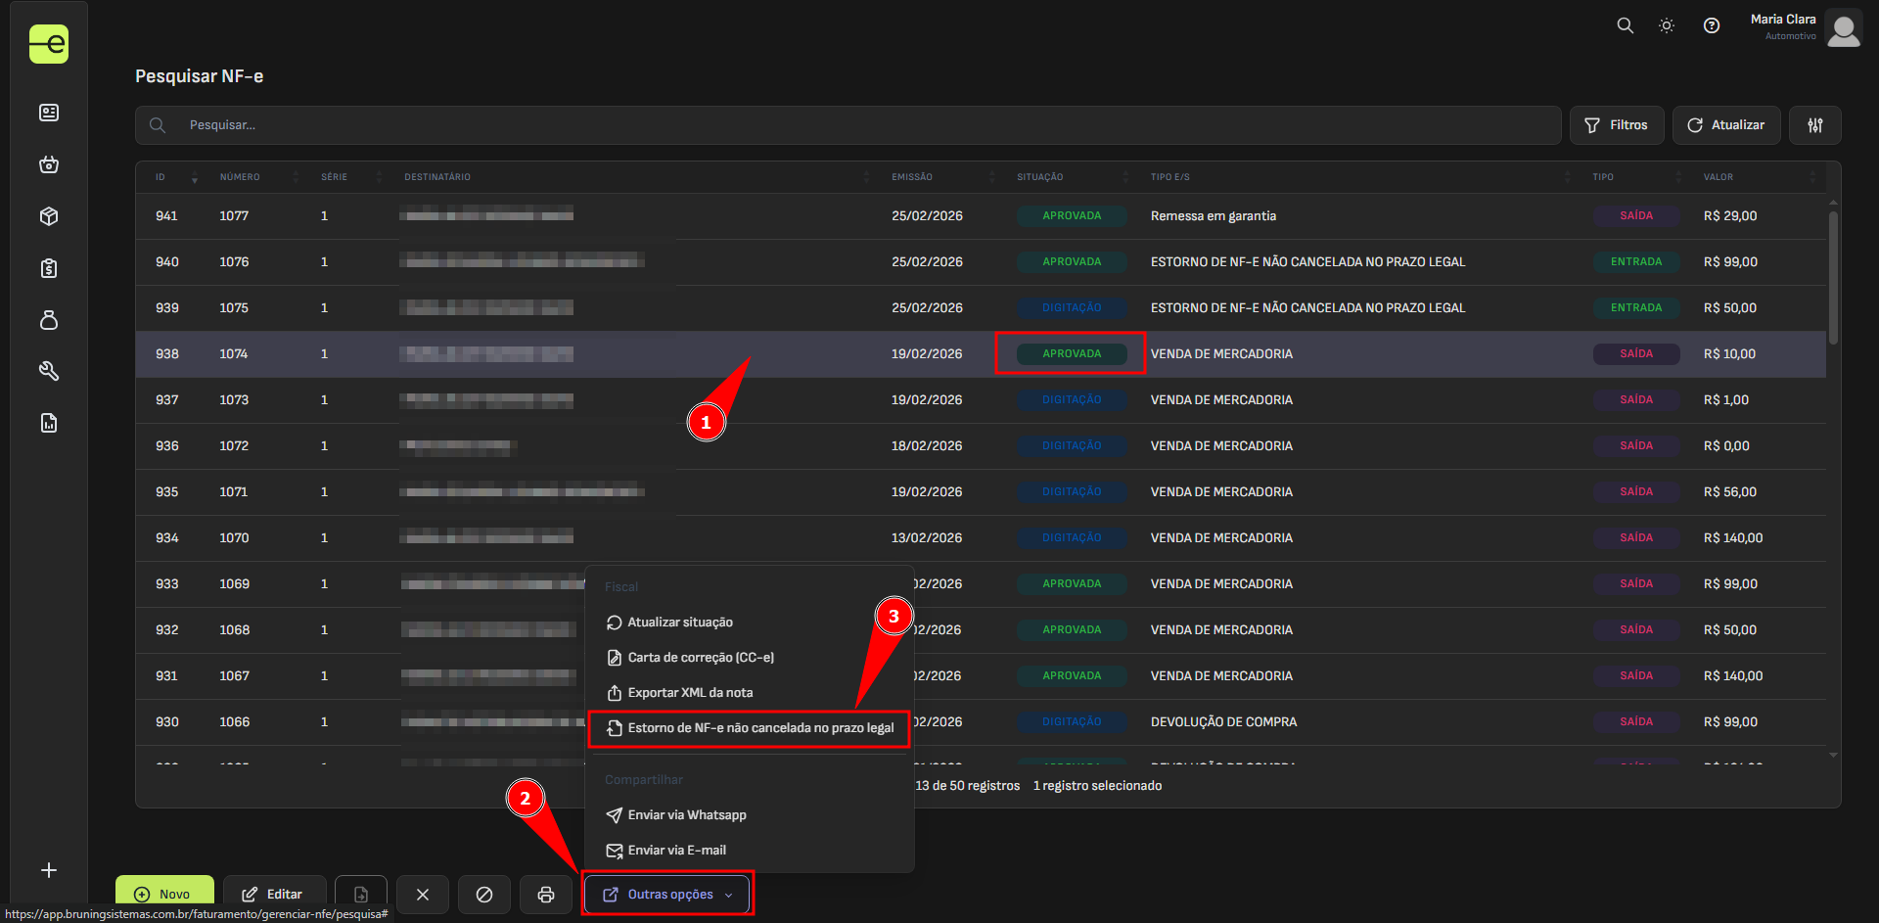The image size is (1879, 923).
Task: Click the Filtros button
Action: (x=1617, y=125)
